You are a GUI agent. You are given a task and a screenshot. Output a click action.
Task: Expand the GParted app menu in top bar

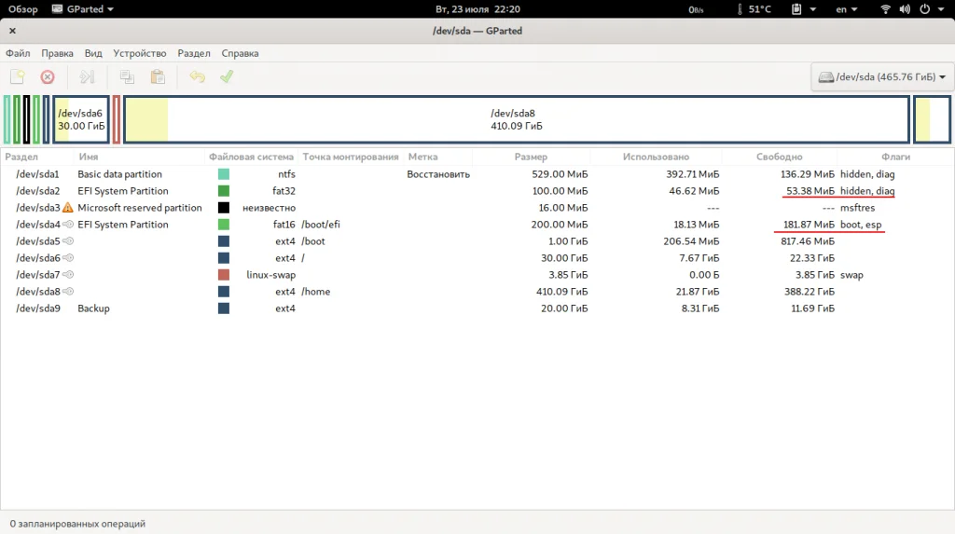pyautogui.click(x=84, y=9)
